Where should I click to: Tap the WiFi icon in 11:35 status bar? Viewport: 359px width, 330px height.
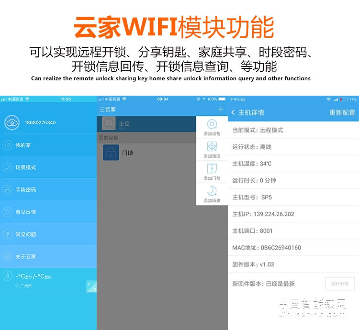tap(27, 99)
